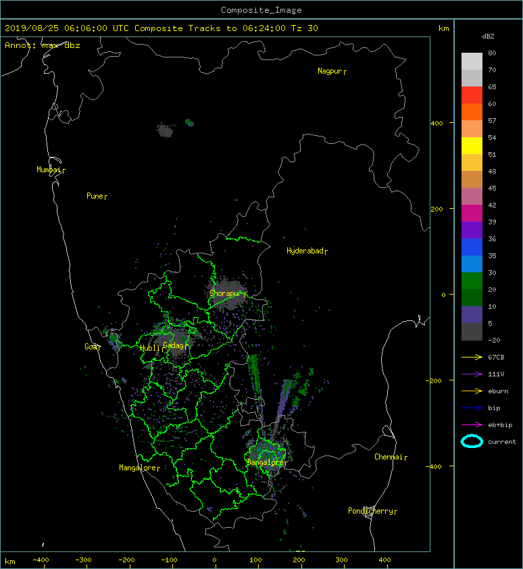
Task: Click the -300 km tick on bottom axis
Action: (83, 560)
